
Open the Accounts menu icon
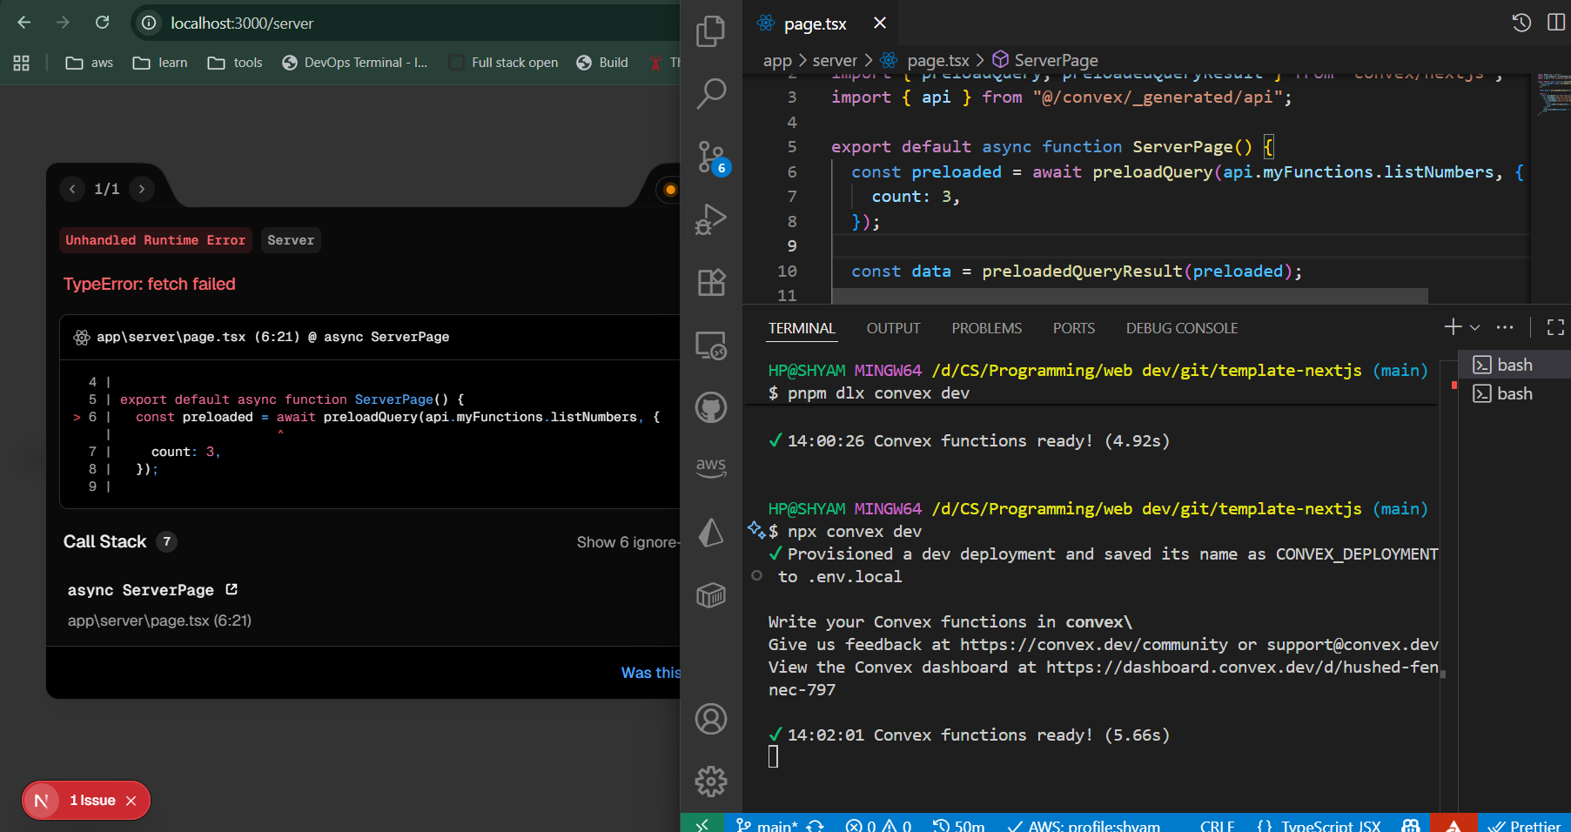point(710,719)
